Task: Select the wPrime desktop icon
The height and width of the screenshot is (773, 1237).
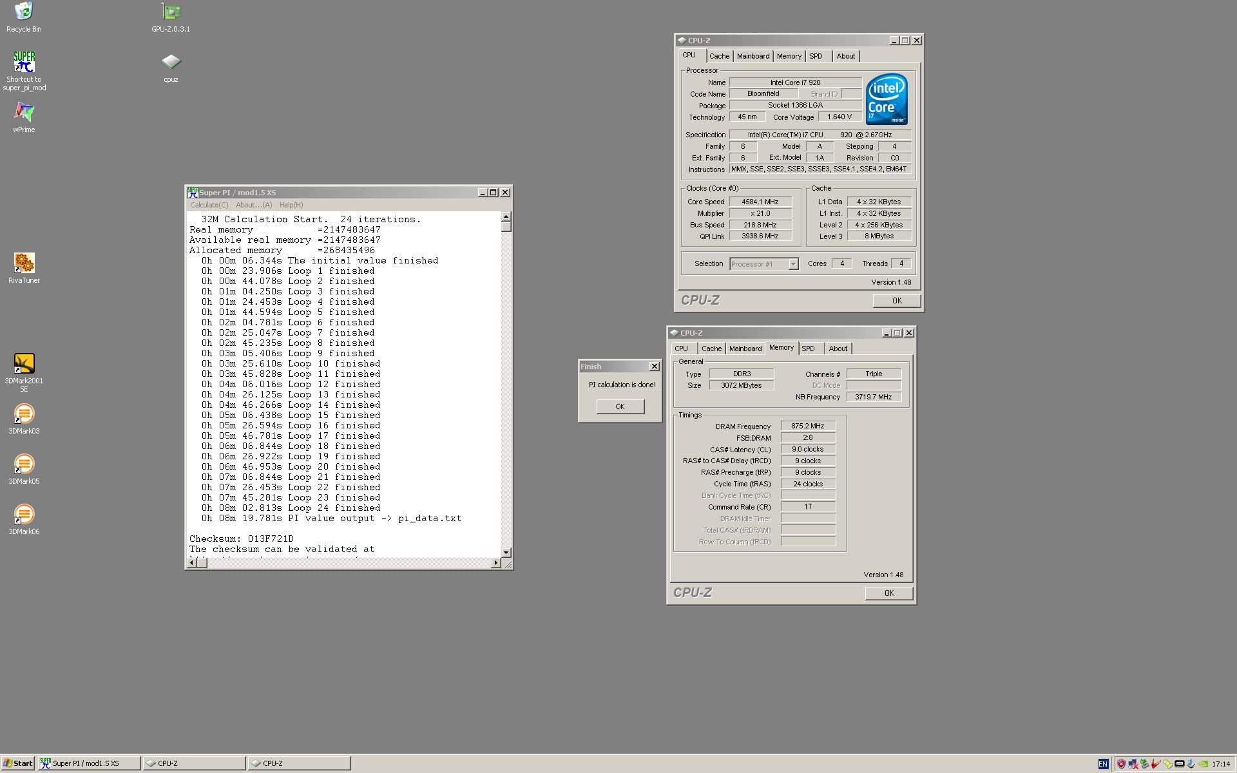Action: pos(24,117)
